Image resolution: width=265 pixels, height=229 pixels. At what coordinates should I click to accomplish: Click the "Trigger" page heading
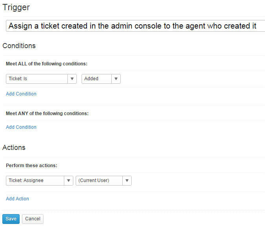16,7
